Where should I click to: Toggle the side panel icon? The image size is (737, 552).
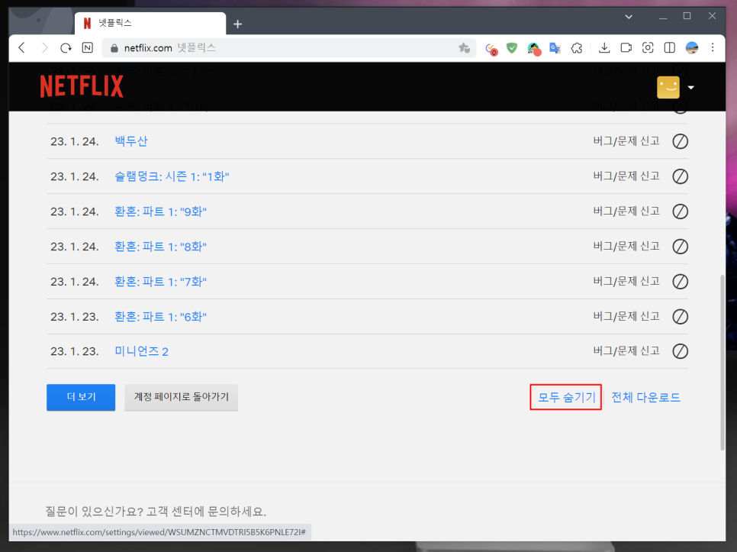tap(669, 47)
